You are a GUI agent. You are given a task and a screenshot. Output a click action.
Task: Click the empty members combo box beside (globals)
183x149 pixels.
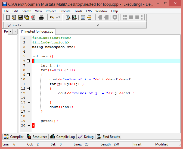123,25
